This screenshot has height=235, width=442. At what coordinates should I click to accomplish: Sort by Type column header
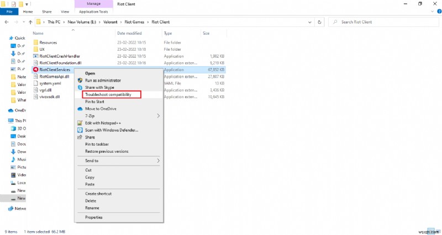(x=168, y=33)
